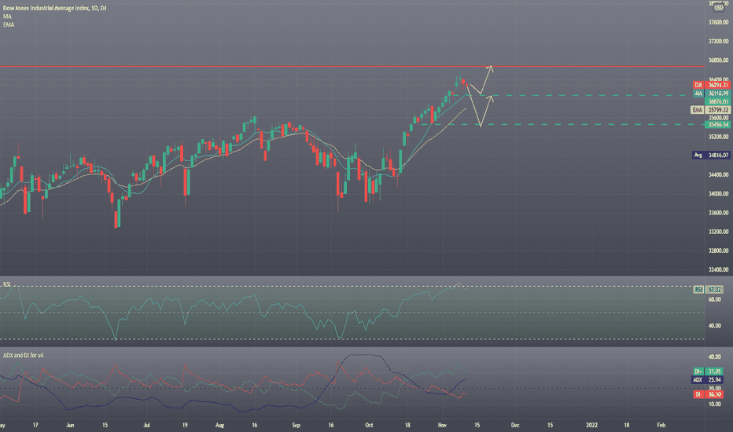733x432 pixels.
Task: Click the DI+ value label 31.05
Action: [x=715, y=372]
